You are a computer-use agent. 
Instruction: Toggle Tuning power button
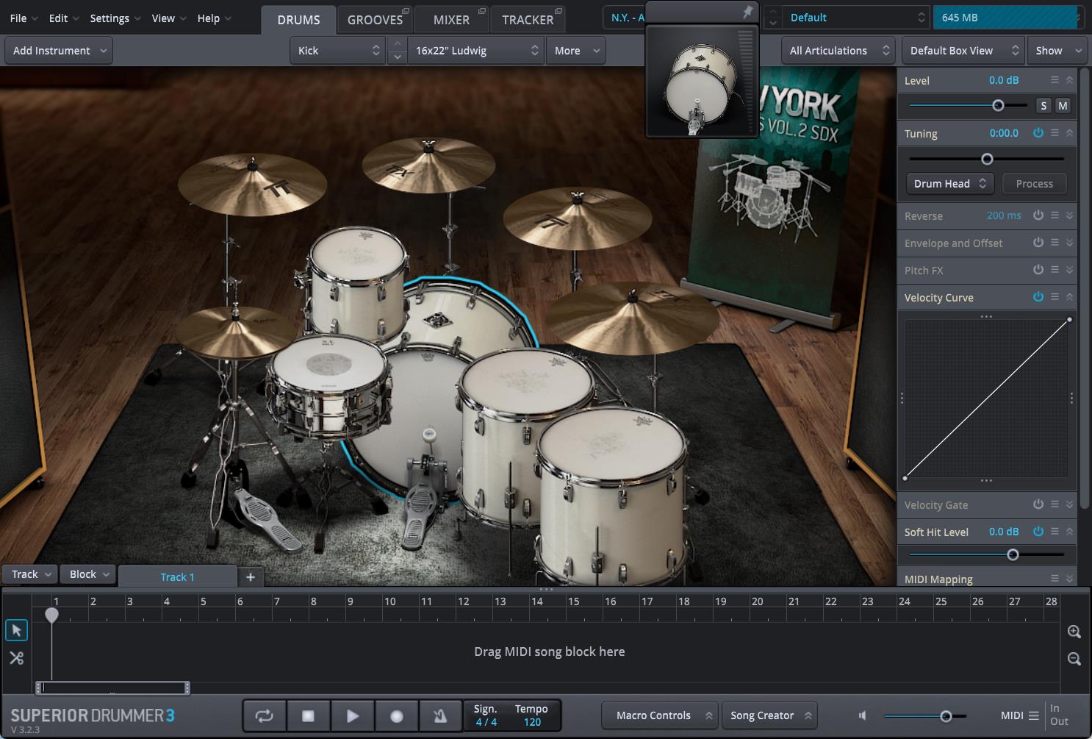(1038, 133)
